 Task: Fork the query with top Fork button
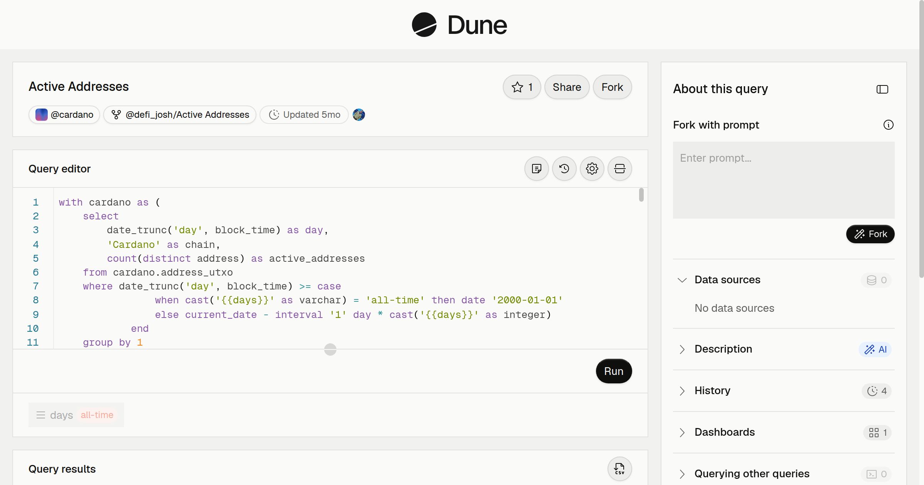pyautogui.click(x=612, y=87)
